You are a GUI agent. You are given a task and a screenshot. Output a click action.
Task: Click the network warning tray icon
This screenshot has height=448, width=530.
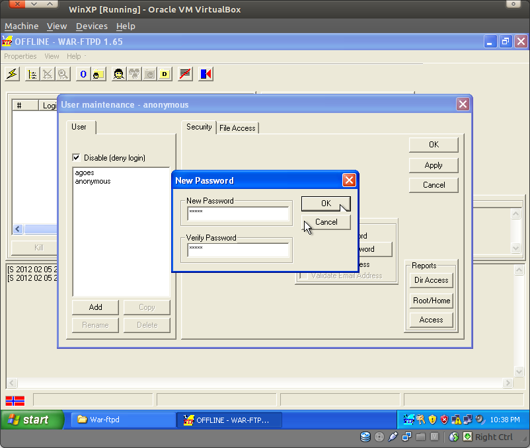[x=456, y=420]
